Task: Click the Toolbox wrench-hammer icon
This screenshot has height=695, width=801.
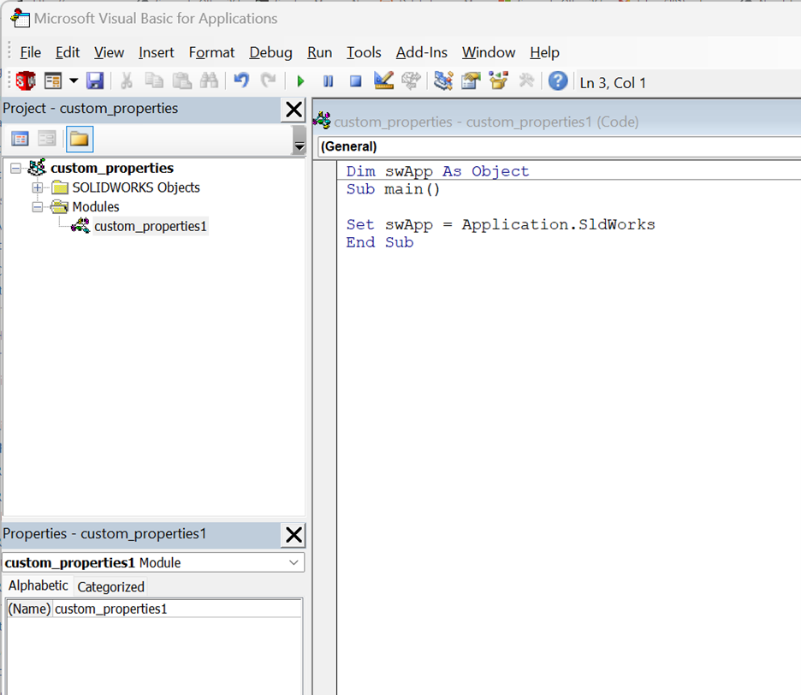Action: (526, 80)
